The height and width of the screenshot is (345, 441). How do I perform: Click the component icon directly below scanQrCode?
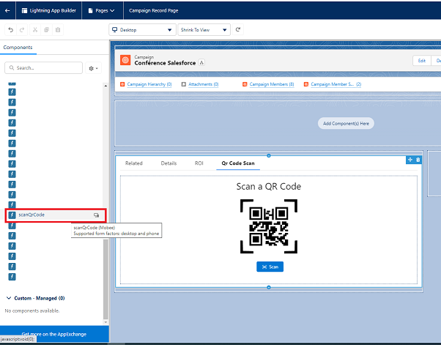[12, 226]
